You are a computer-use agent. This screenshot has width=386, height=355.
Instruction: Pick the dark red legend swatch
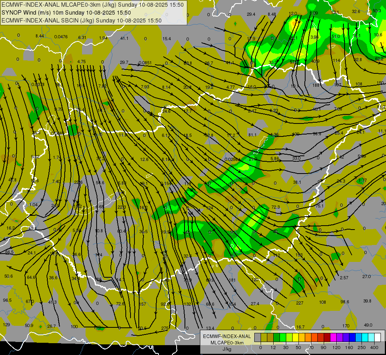click(327, 338)
